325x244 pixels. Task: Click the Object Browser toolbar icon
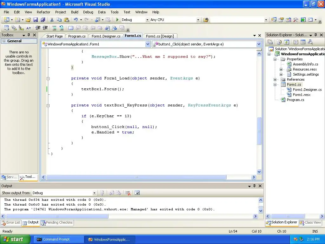(x=288, y=20)
